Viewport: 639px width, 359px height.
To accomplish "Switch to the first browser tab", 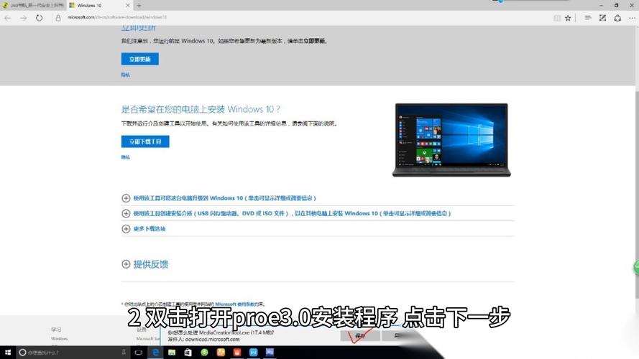I will tap(32, 6).
